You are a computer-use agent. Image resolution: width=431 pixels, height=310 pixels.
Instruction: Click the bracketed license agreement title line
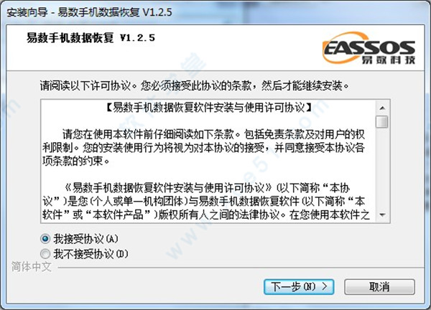[209, 108]
